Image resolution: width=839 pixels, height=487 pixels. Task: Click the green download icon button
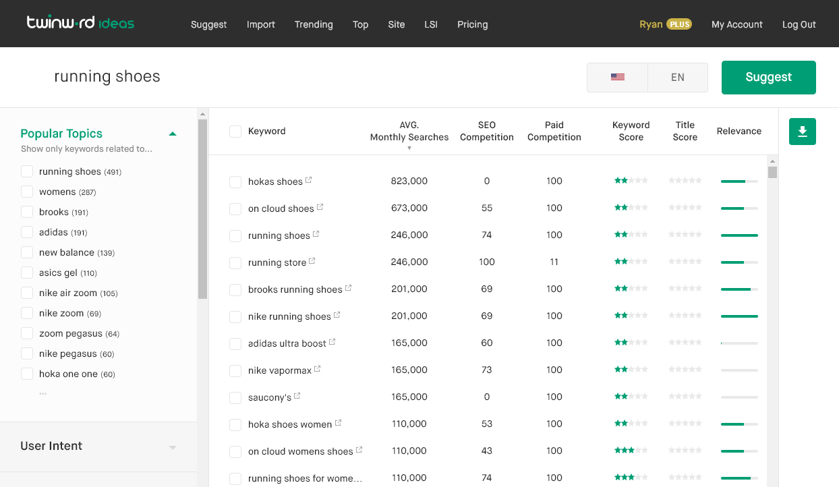click(803, 132)
